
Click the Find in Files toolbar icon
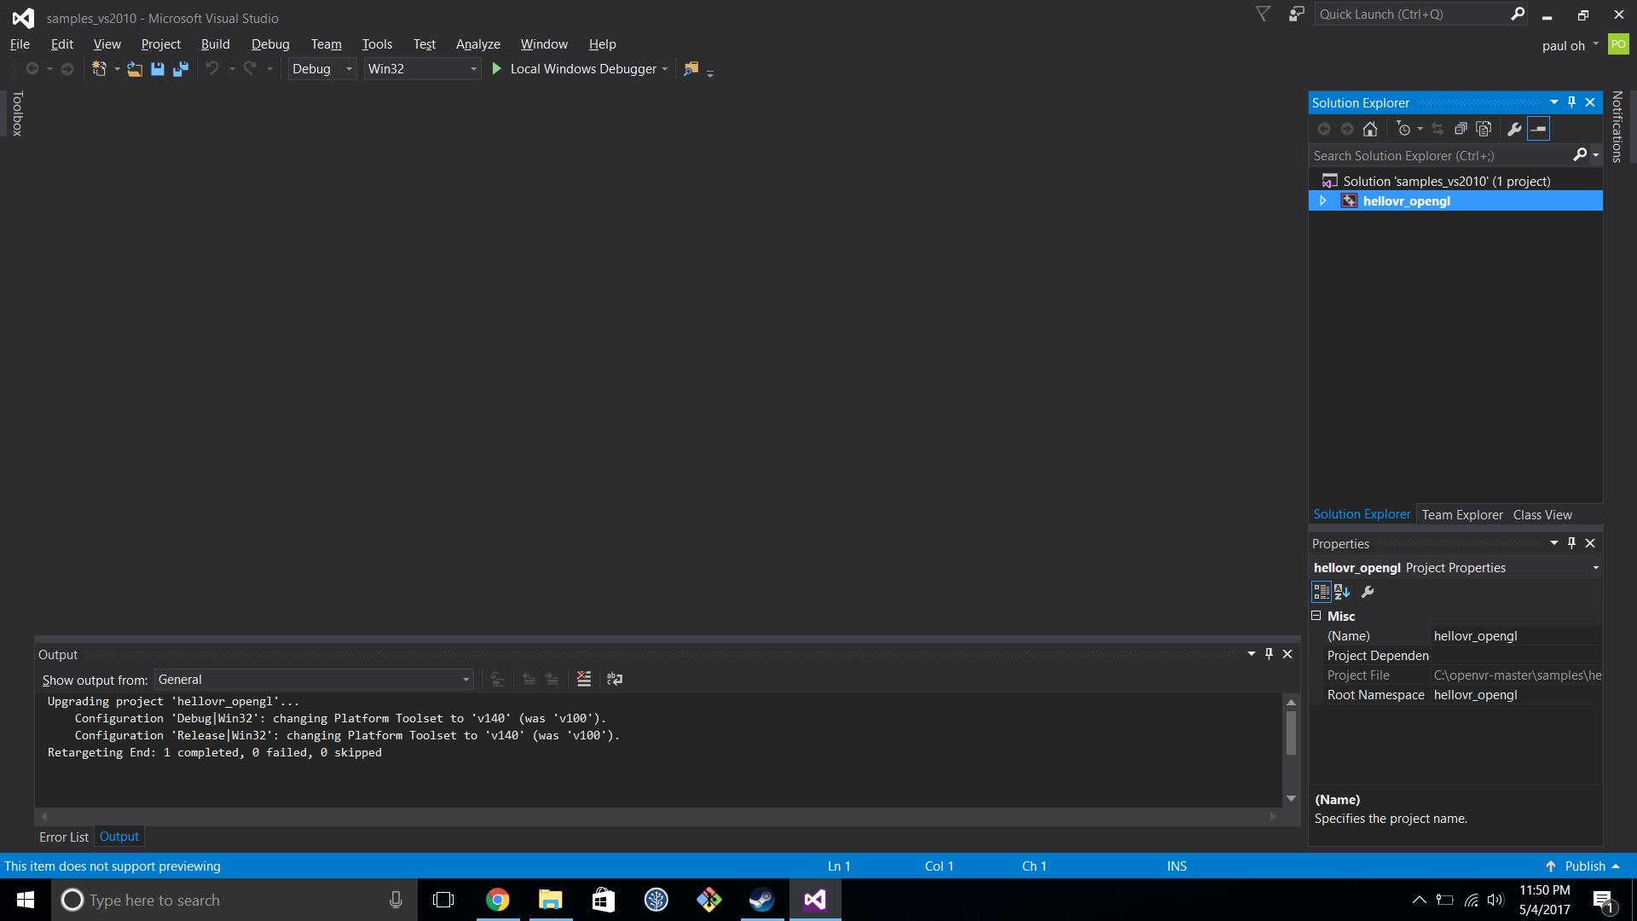coord(691,68)
